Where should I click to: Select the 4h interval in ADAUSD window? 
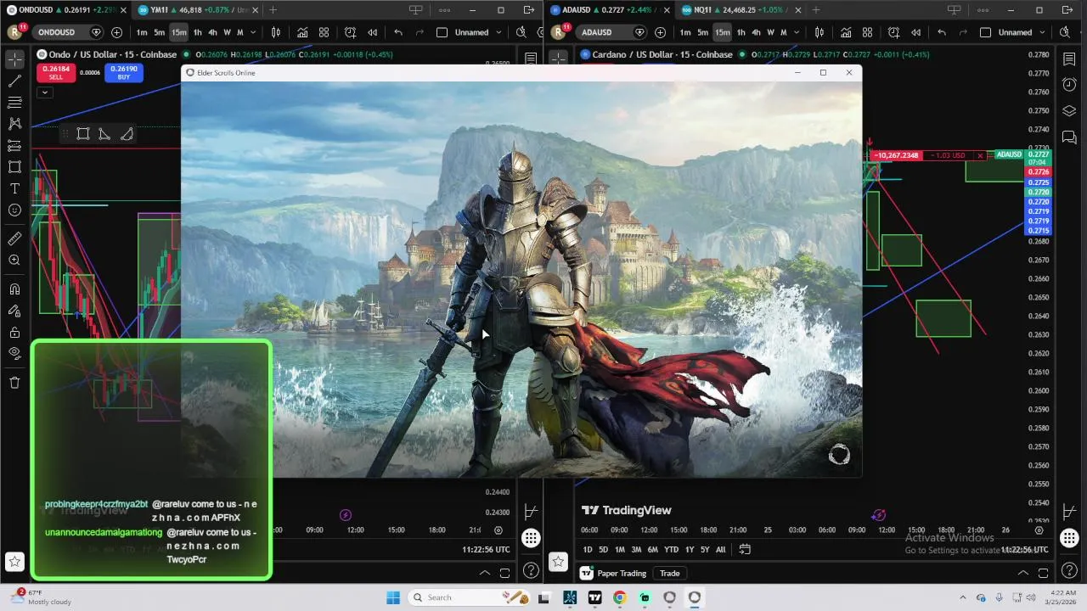[756, 32]
